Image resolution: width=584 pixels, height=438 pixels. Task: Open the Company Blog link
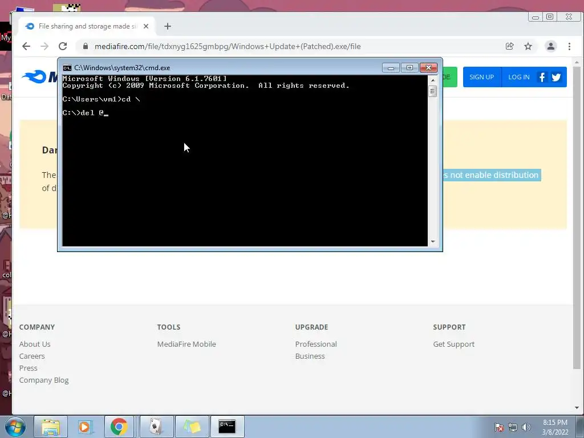pos(44,380)
